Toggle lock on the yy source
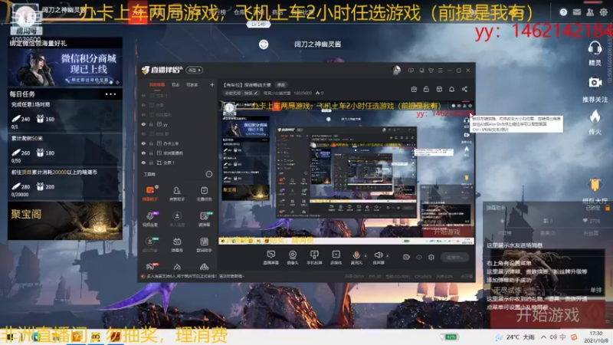Viewport: 613px width, 345px height. pos(151,124)
